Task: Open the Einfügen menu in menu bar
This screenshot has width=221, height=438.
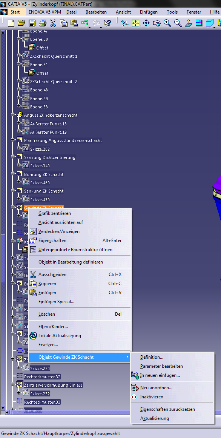Action: pos(149,12)
